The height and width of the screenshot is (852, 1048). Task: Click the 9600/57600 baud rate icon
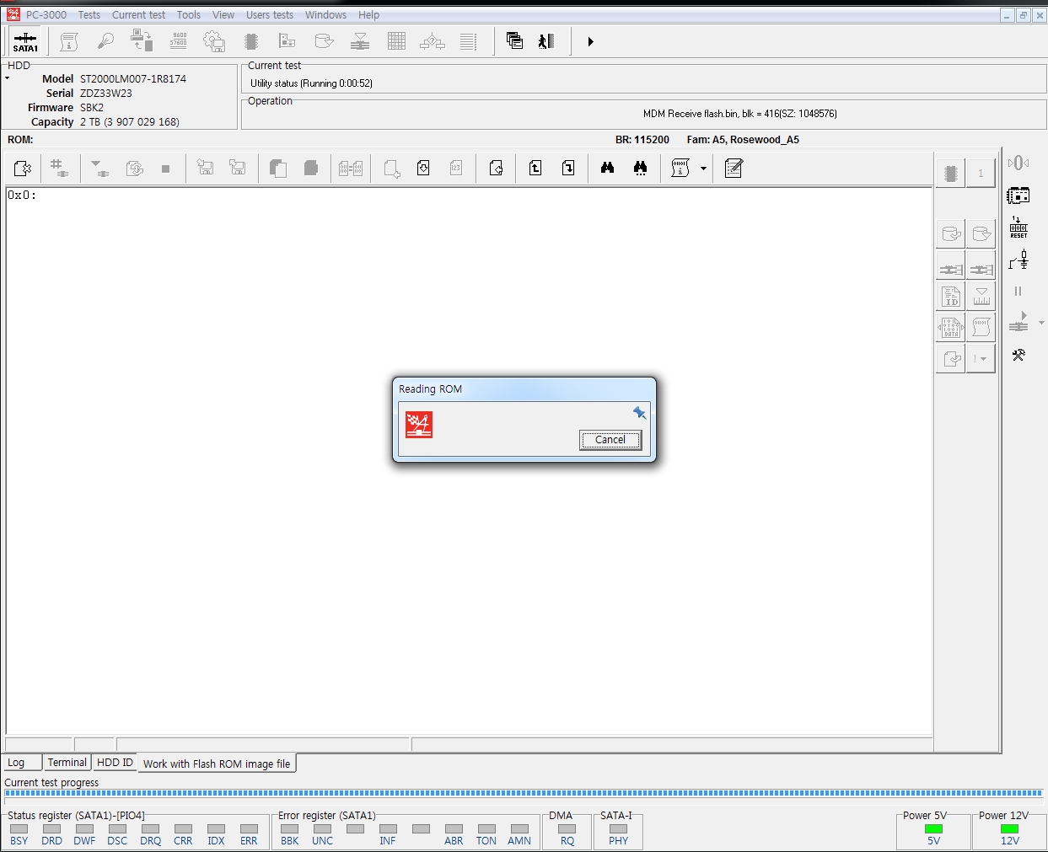pos(179,41)
